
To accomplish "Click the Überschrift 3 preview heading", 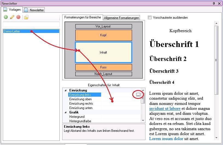I will (164, 71).
